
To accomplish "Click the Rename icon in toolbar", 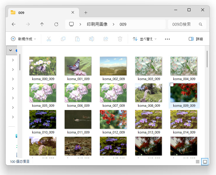I will coord(92,39).
